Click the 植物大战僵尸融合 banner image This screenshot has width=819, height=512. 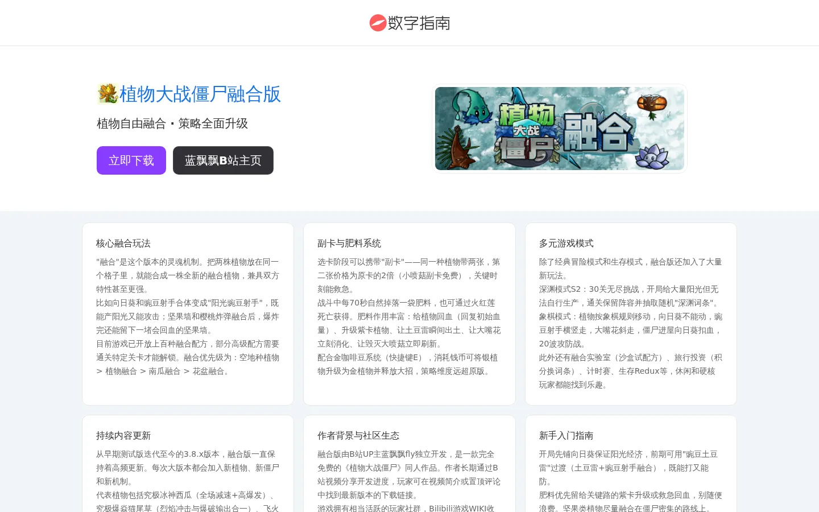[560, 129]
